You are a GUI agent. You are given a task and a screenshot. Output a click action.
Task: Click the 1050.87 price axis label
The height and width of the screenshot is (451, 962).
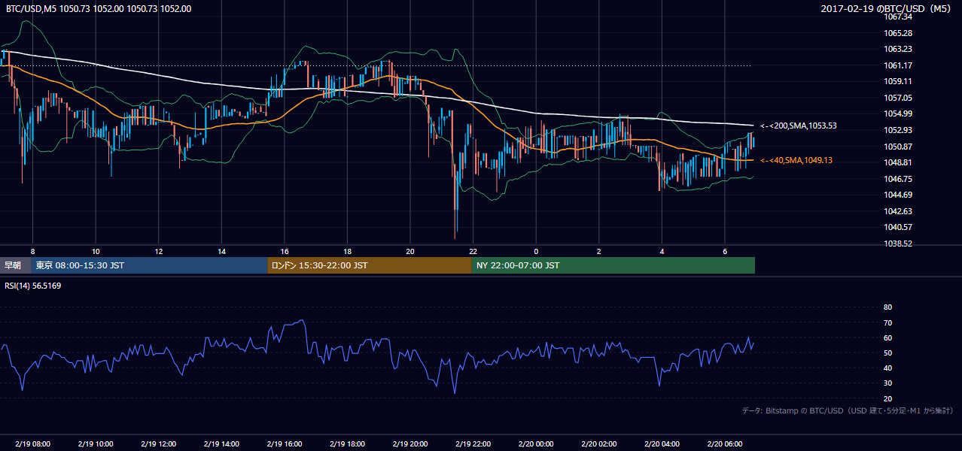(x=899, y=147)
